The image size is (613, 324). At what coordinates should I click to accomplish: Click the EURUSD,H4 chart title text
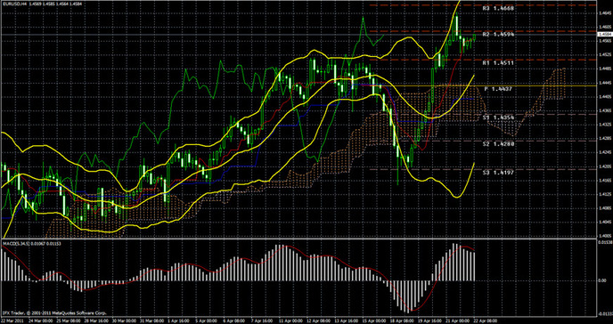(14, 4)
